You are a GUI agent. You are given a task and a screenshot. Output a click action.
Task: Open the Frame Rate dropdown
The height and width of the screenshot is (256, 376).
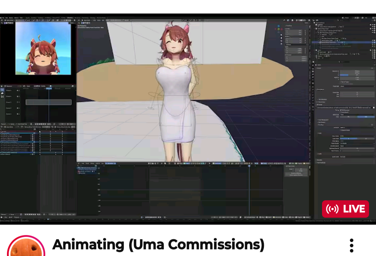tap(357, 86)
